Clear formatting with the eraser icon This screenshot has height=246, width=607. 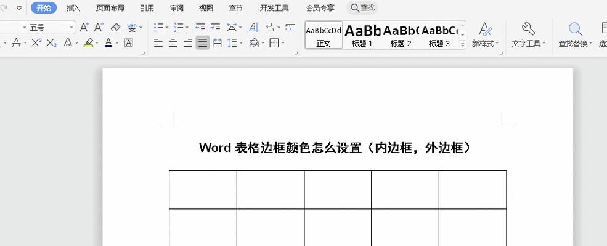click(x=115, y=28)
